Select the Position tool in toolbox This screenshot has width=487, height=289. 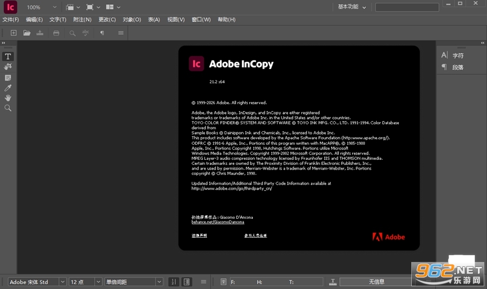click(x=8, y=66)
